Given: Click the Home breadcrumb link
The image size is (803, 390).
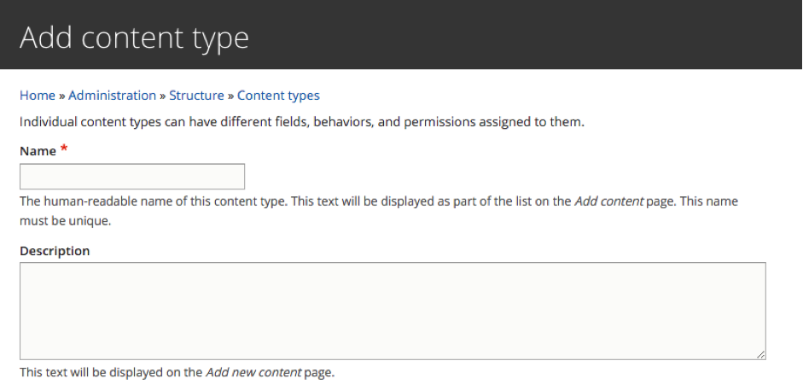Looking at the screenshot, I should [38, 96].
